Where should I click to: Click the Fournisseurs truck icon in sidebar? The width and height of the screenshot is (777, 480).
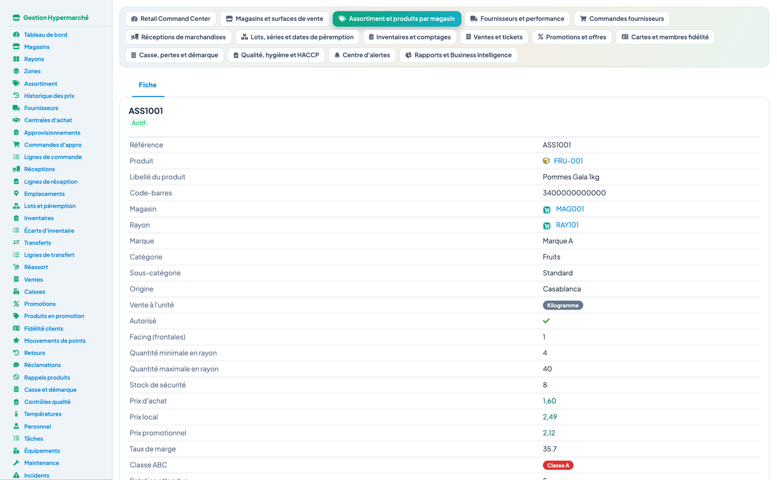click(16, 108)
